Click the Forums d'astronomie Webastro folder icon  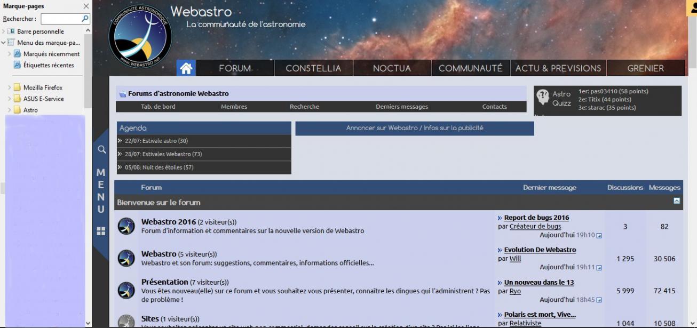click(123, 94)
